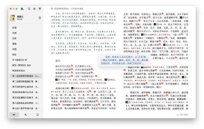Open the hamburger menu in the sidebar header
This screenshot has width=204, height=129.
click(34, 9)
